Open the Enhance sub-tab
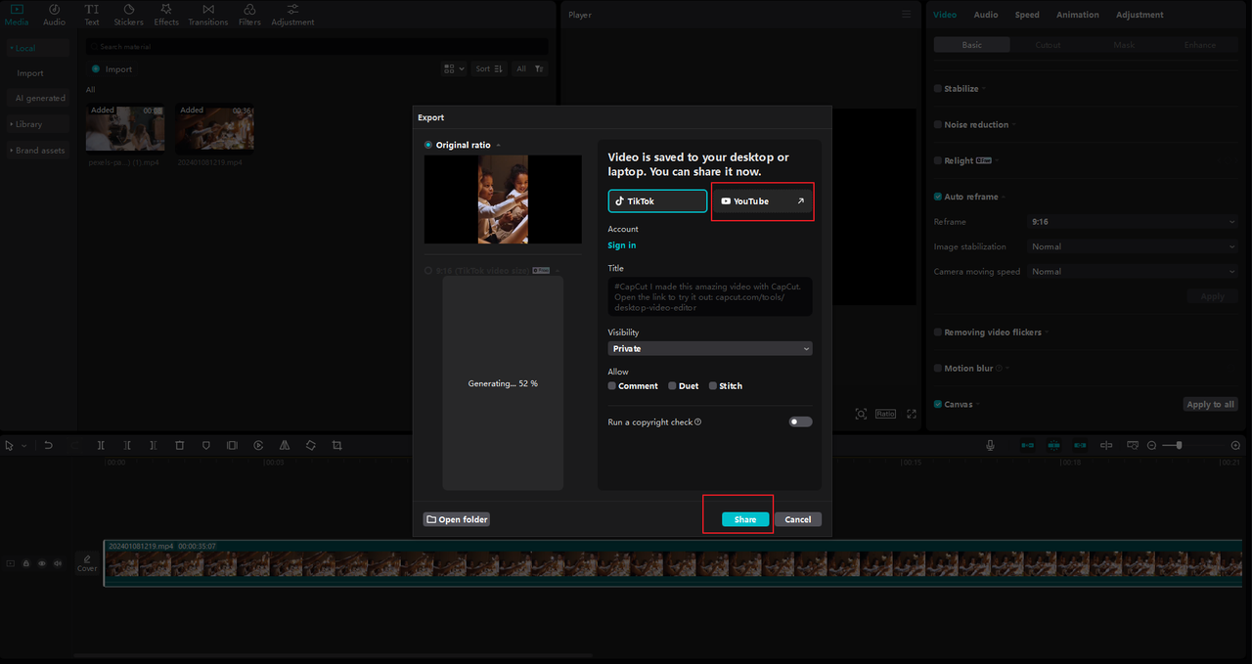1252x664 pixels. coord(1200,45)
